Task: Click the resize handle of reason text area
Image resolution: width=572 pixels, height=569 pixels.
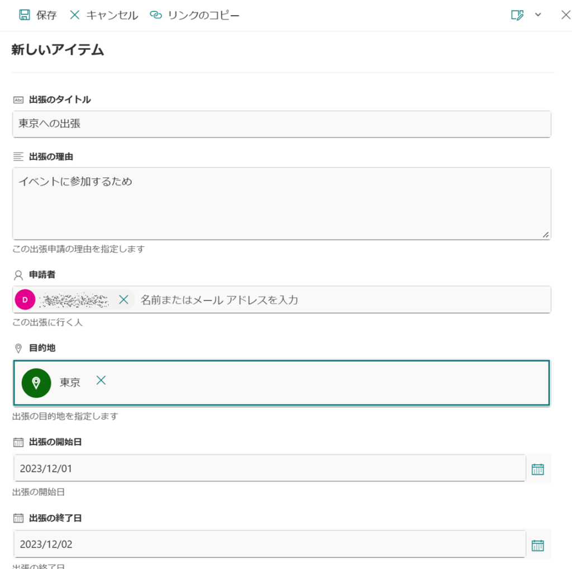Action: pyautogui.click(x=545, y=235)
